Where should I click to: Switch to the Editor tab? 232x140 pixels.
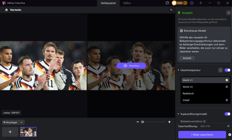pyautogui.click(x=127, y=3)
